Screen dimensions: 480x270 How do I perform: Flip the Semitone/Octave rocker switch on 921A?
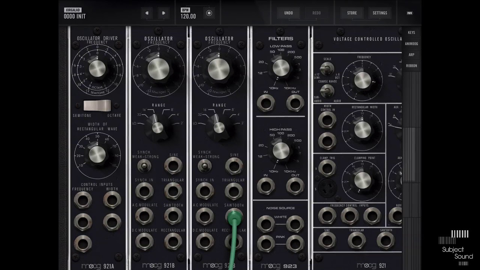[x=97, y=106]
